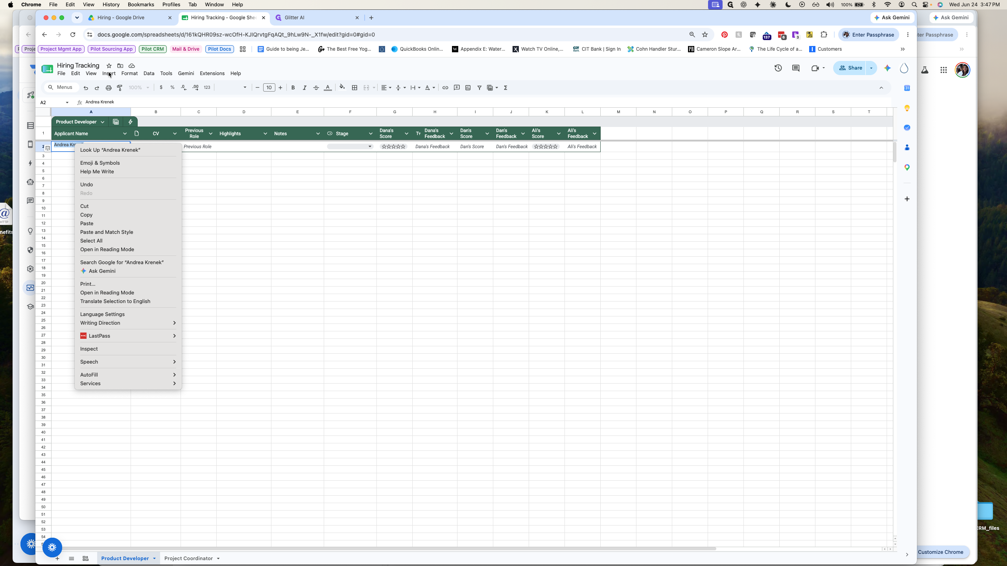Open Product Developer sheet tab menu arrow

coord(154,559)
